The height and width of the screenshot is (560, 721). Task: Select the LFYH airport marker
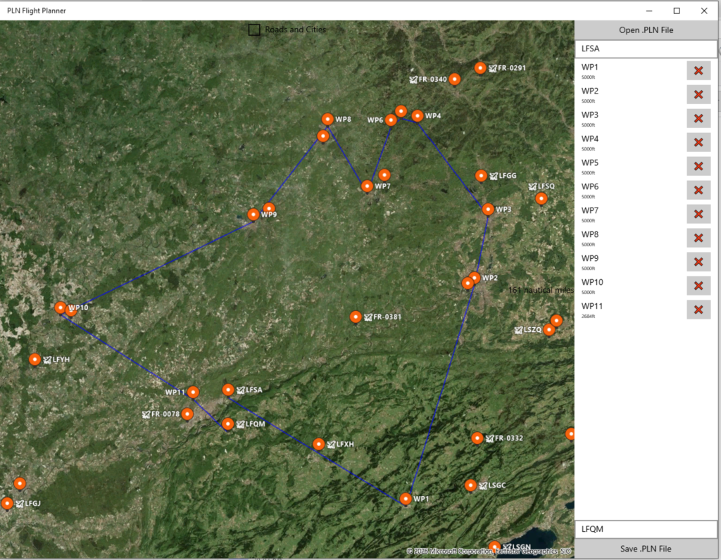coord(35,359)
